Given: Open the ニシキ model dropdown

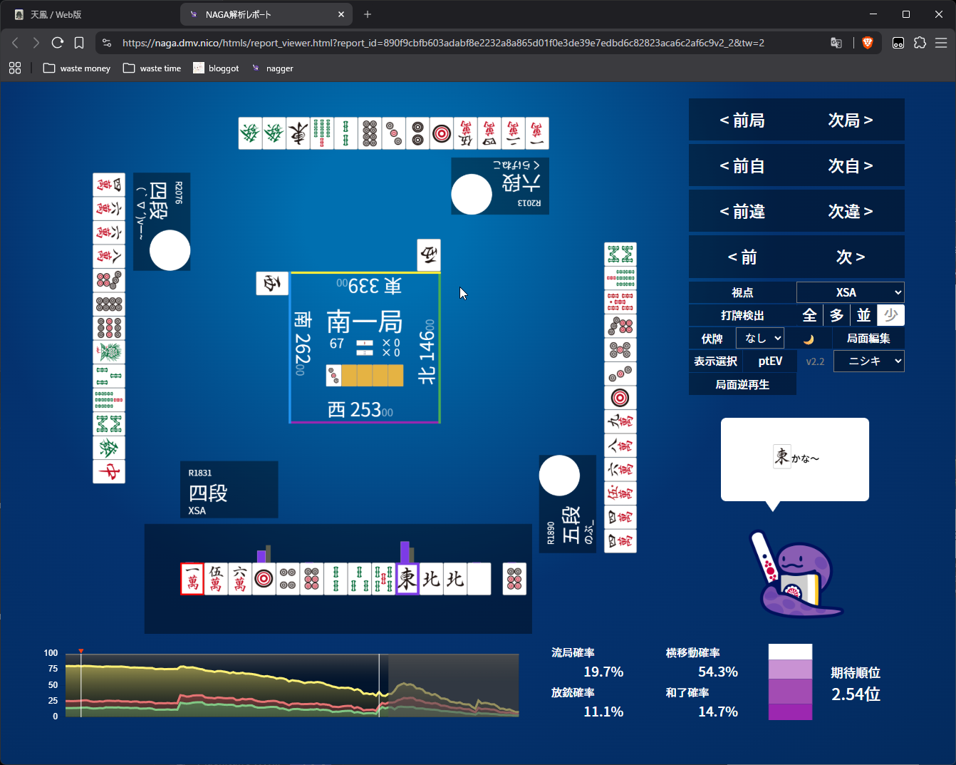Looking at the screenshot, I should click(869, 361).
